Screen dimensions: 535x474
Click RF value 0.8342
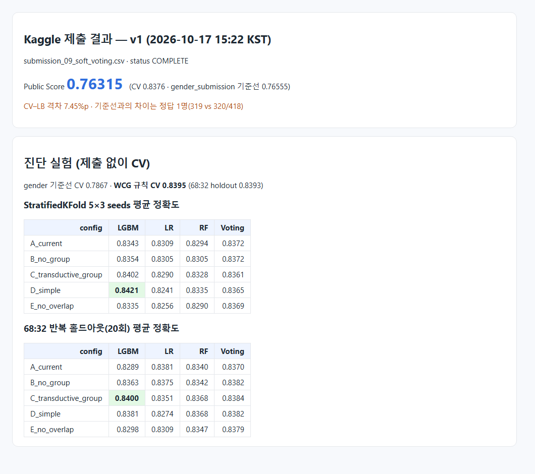click(197, 383)
